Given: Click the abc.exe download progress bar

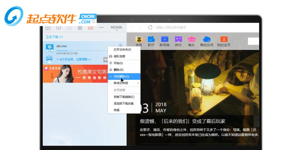Looking at the screenshot, I should click(82, 50).
